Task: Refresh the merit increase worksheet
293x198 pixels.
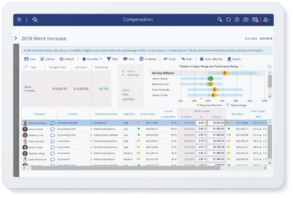Action: (x=67, y=59)
